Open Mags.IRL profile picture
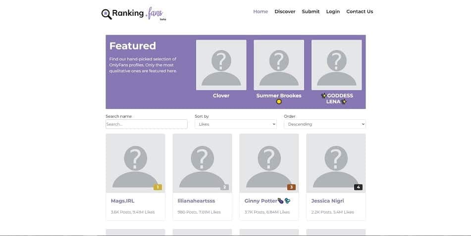 (136, 163)
